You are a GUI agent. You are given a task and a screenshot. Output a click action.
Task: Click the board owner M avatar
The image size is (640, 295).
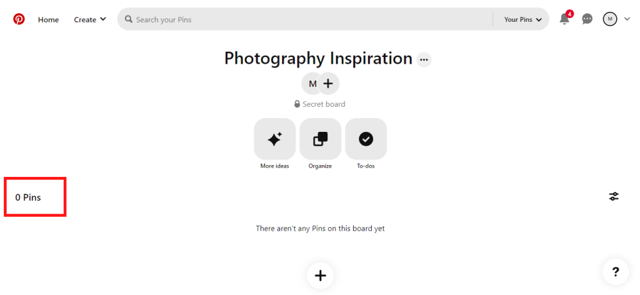click(x=312, y=83)
